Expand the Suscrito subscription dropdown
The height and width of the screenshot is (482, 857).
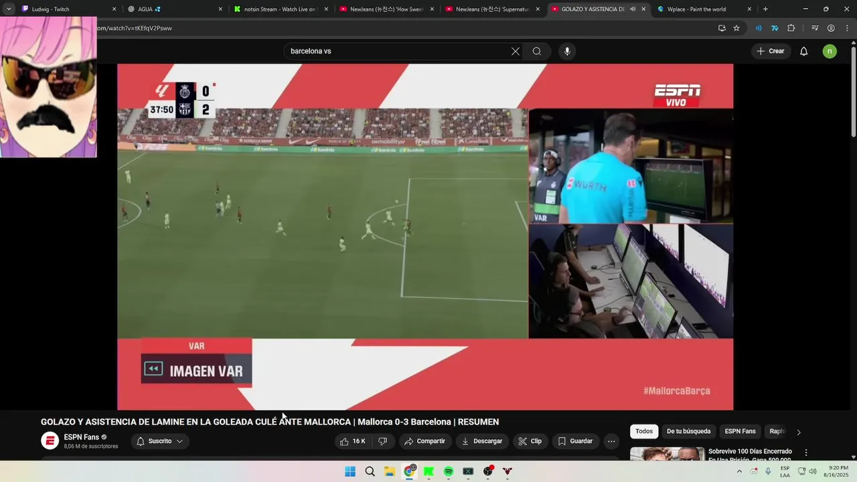coord(160,441)
